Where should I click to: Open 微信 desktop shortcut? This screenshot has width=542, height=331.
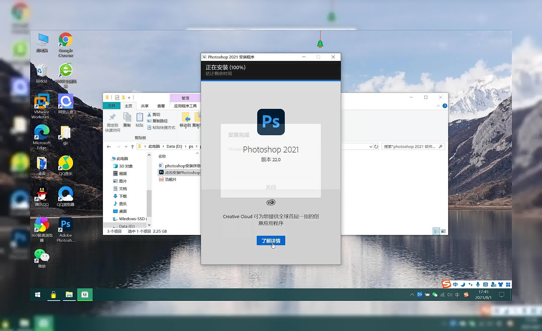coord(42,259)
